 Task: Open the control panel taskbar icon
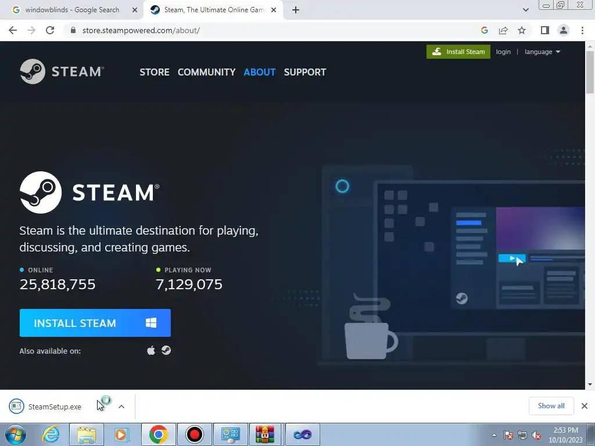(231, 434)
